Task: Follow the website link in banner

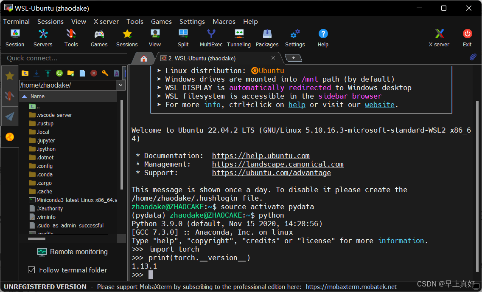Action: tap(380, 105)
